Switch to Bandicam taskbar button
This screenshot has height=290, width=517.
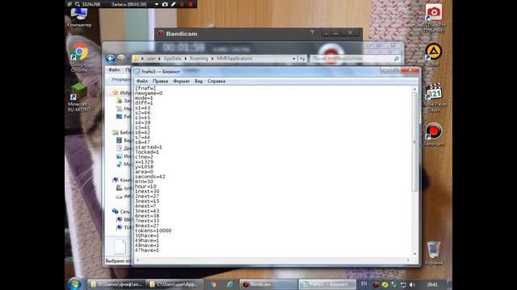point(268,284)
